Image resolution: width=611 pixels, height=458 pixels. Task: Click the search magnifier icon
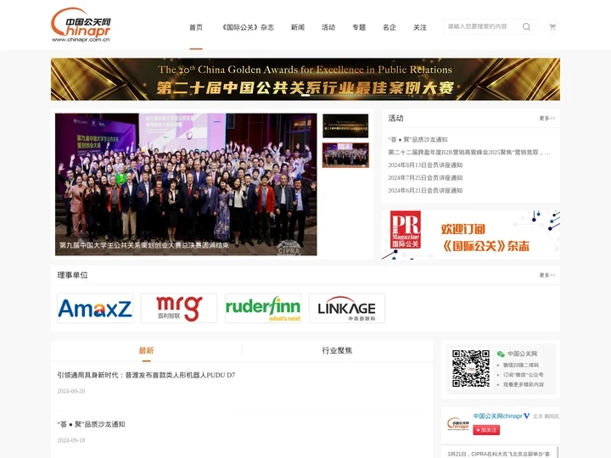(x=526, y=27)
